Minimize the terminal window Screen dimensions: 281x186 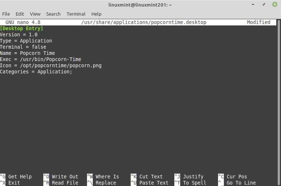pos(253,4)
